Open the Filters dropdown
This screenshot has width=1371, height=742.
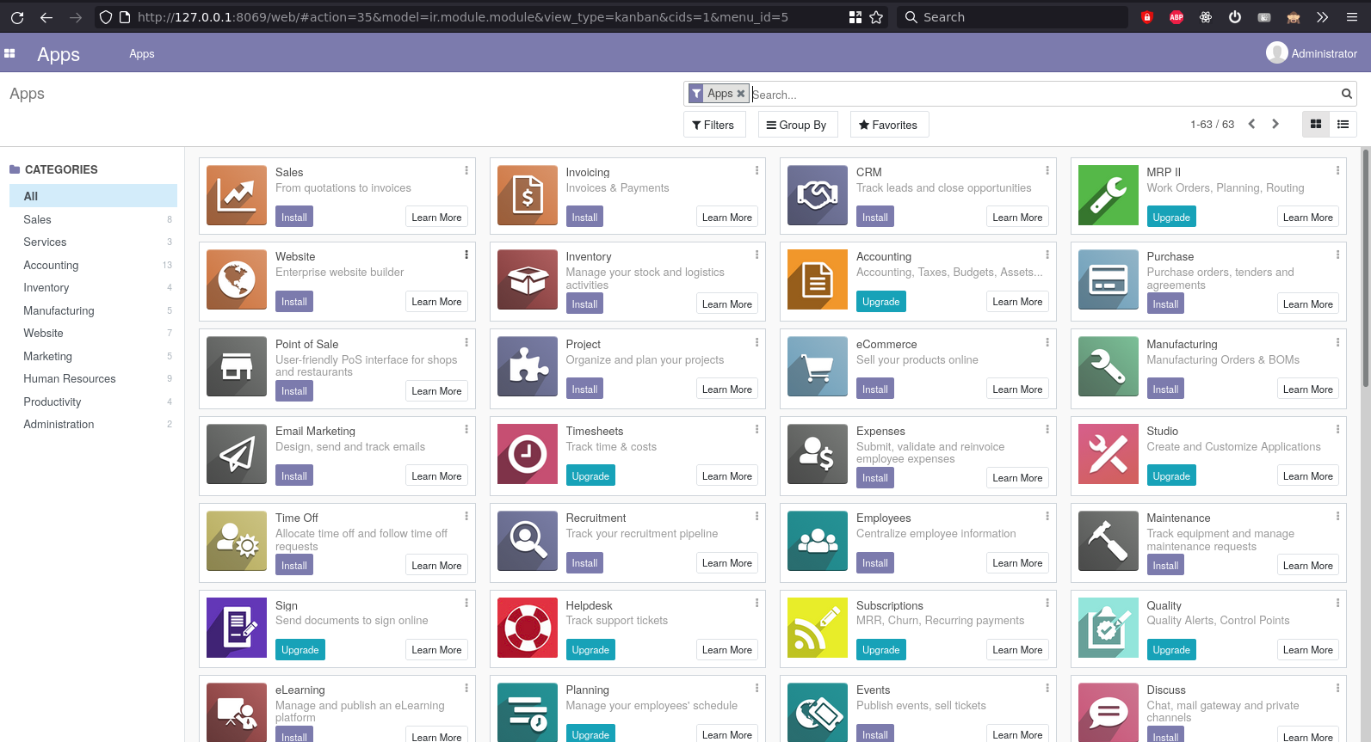[713, 125]
